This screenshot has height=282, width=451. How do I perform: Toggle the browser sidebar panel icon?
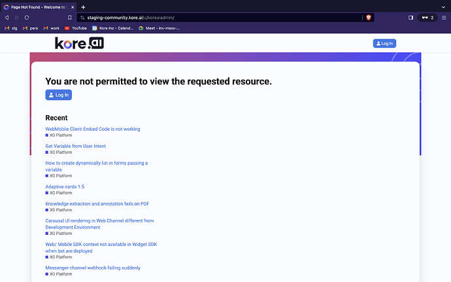[x=410, y=18]
